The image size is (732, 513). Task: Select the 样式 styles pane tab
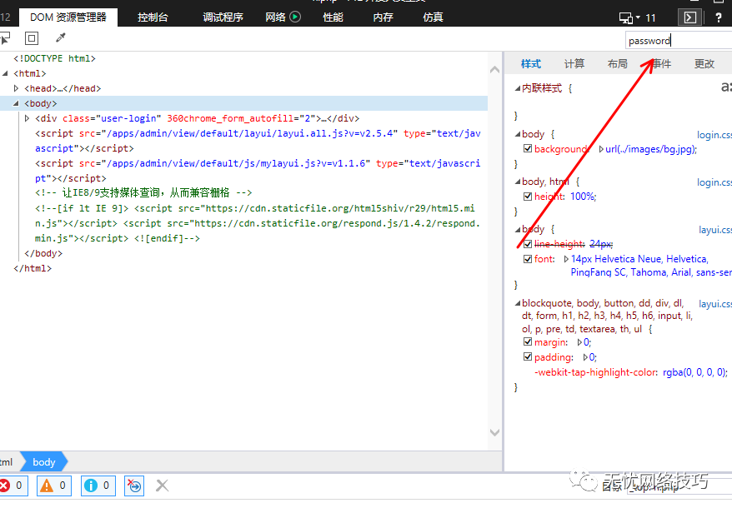(x=531, y=64)
